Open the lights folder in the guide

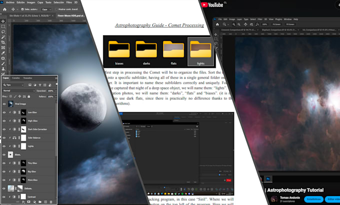click(x=200, y=52)
